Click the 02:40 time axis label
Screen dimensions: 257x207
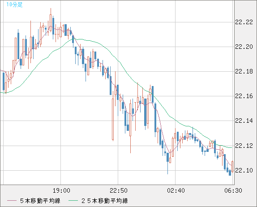[x=176, y=190]
